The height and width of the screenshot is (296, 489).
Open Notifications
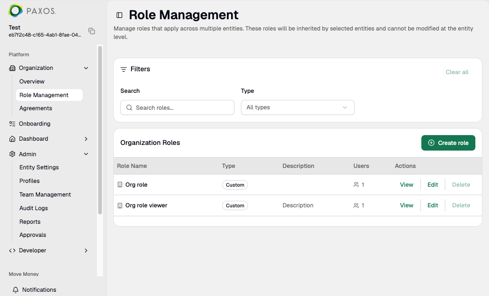click(x=39, y=290)
